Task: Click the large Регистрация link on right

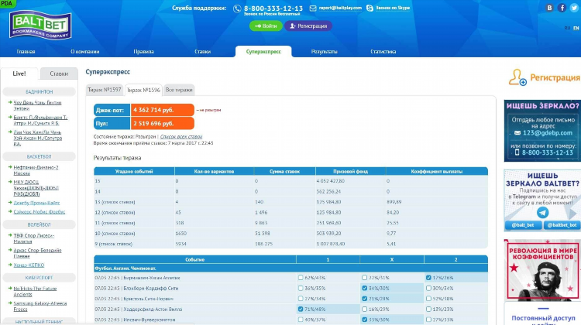Action: (x=555, y=77)
